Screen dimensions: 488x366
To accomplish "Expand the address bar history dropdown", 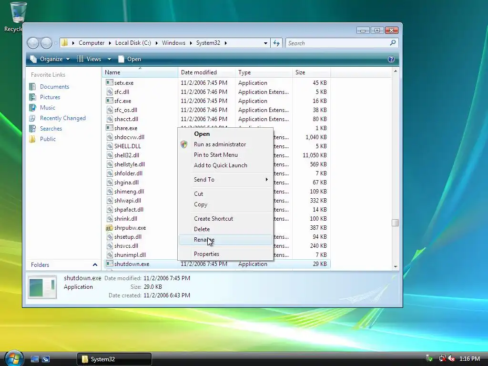I will [x=265, y=43].
